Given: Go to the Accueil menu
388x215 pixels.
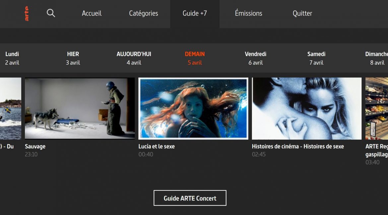Looking at the screenshot, I should (92, 13).
